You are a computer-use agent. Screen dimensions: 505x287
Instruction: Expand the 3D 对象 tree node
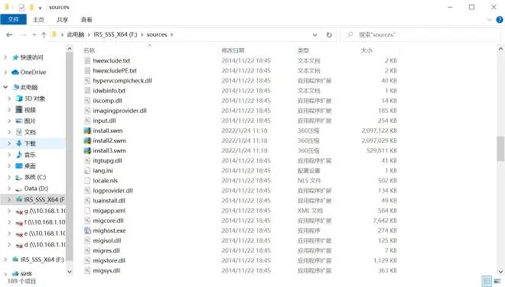[x=9, y=98]
